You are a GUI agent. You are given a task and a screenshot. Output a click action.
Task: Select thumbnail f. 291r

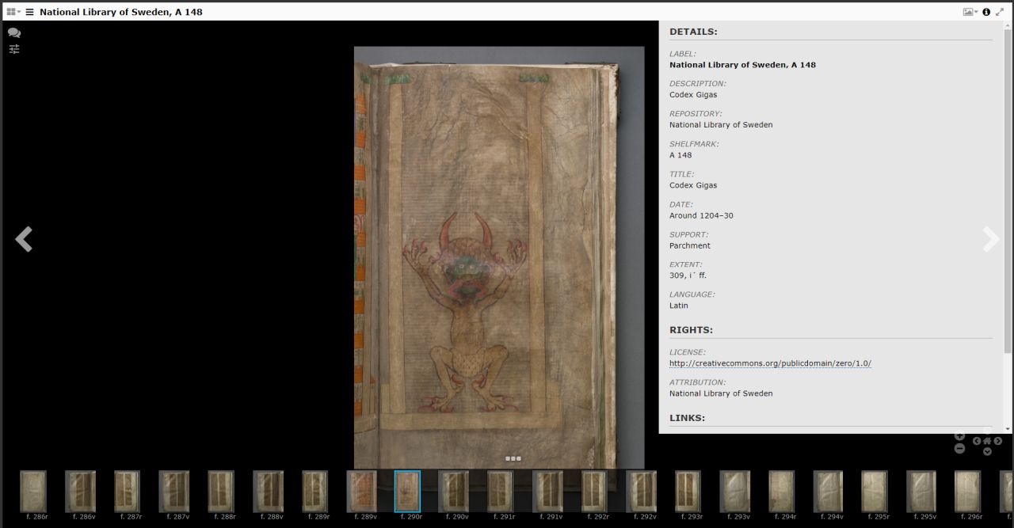pyautogui.click(x=501, y=492)
